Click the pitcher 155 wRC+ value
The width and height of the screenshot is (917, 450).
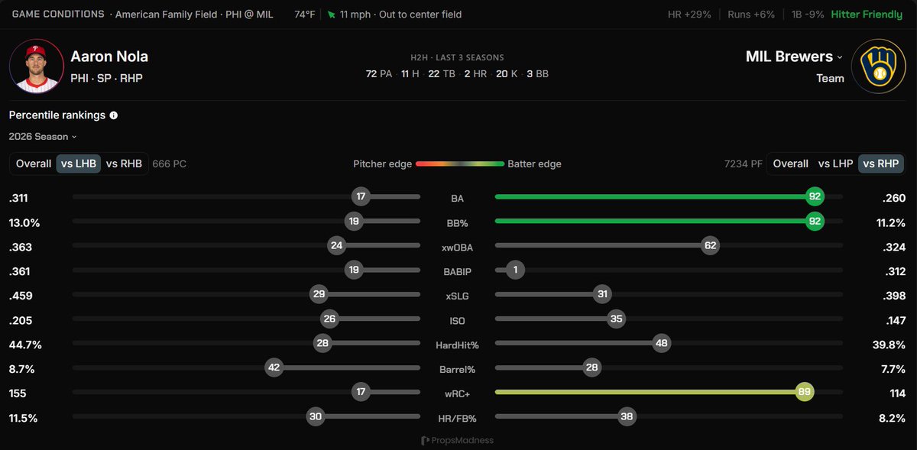(x=18, y=393)
